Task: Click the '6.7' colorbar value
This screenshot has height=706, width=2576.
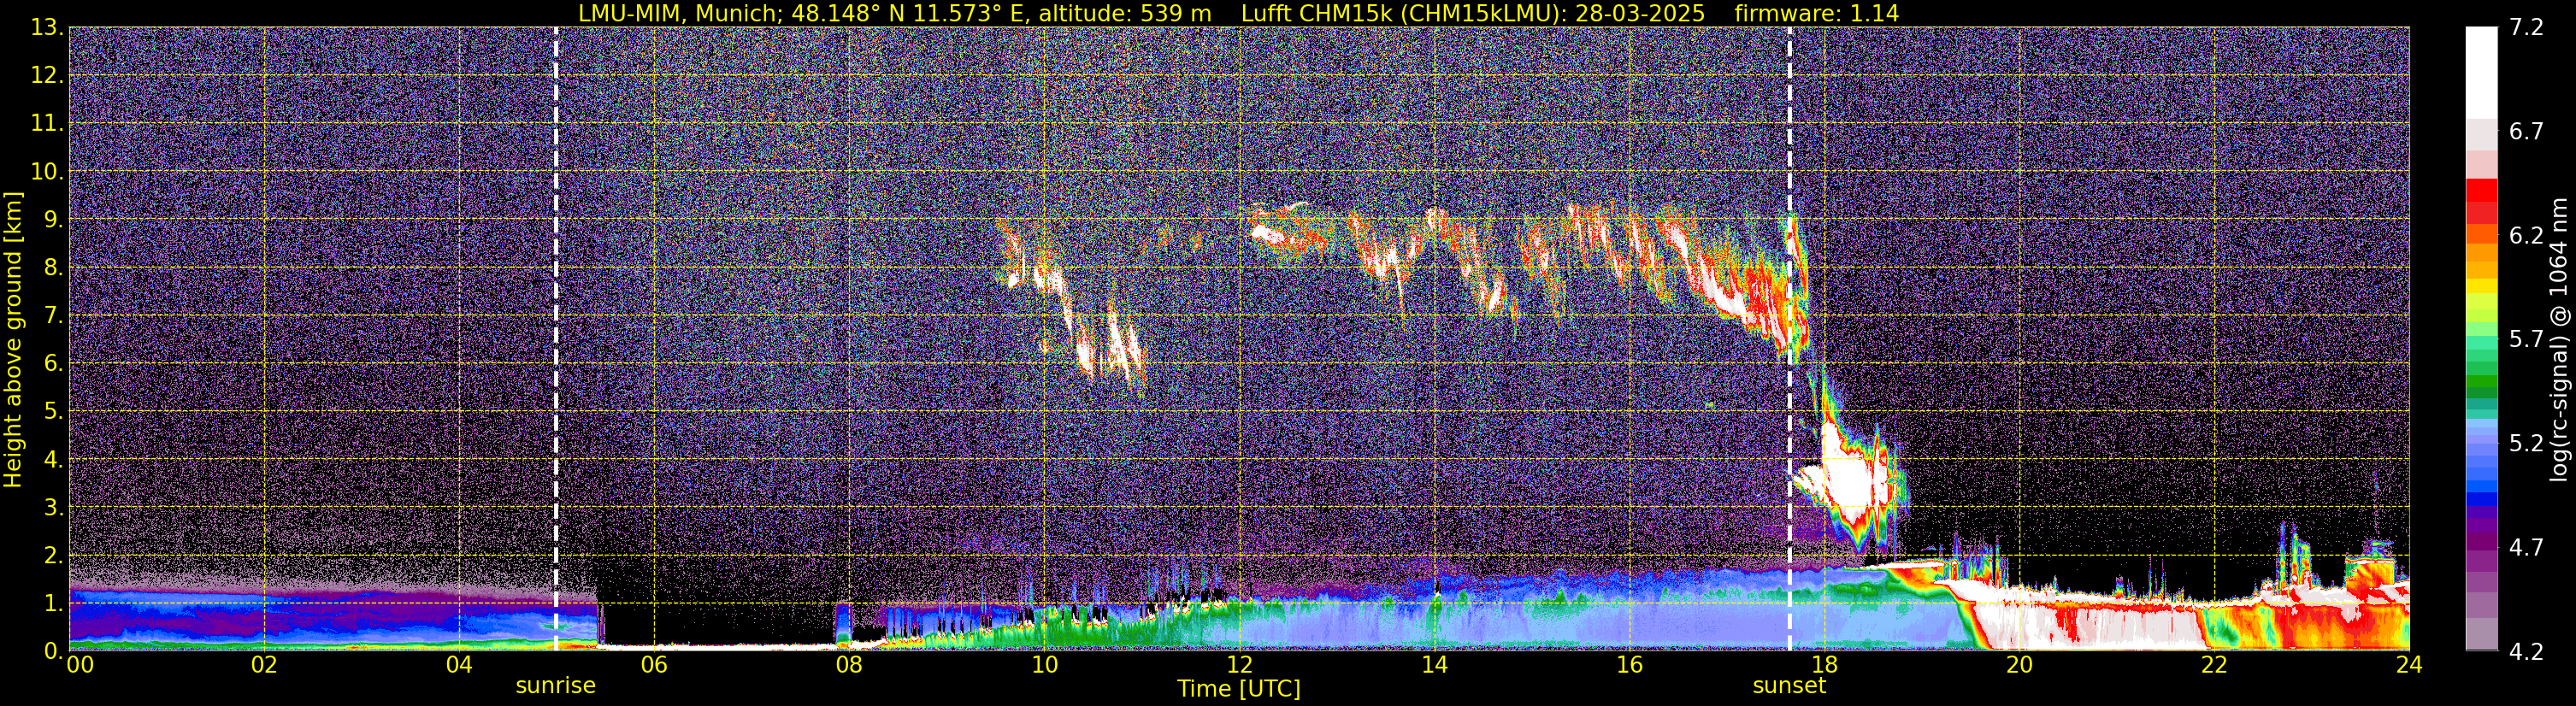Action: [2526, 132]
